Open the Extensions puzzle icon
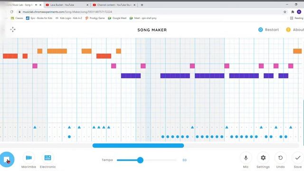Viewport: 304px width, 171px height. tap(293, 12)
